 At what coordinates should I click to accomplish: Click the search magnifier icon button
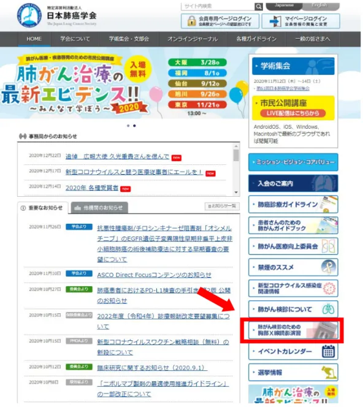(258, 6)
